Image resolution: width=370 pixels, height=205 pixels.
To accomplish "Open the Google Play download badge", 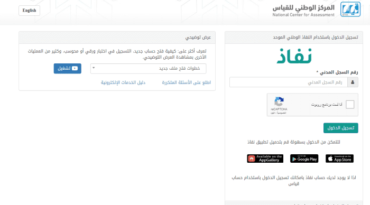I will pos(304,159).
